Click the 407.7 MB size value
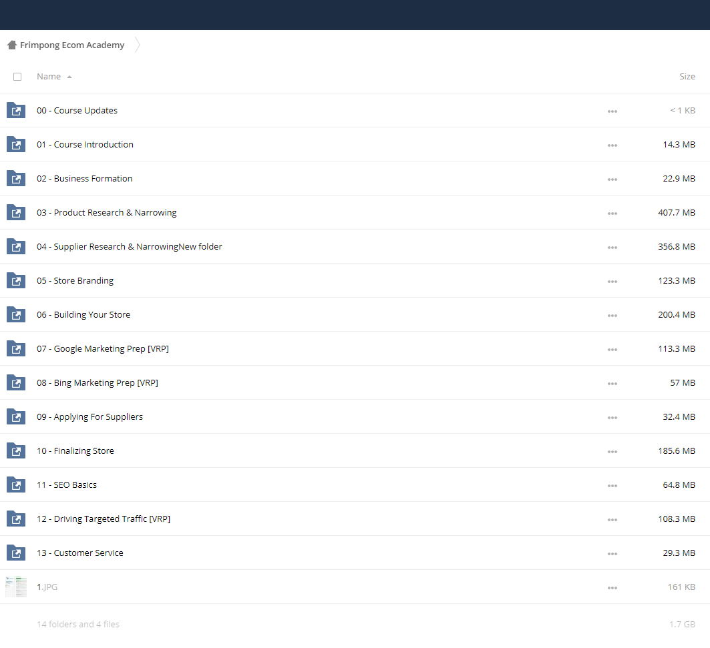Viewport: 710px width, 648px height. coord(677,212)
